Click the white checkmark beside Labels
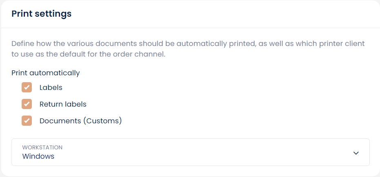380x177 pixels. pyautogui.click(x=27, y=87)
